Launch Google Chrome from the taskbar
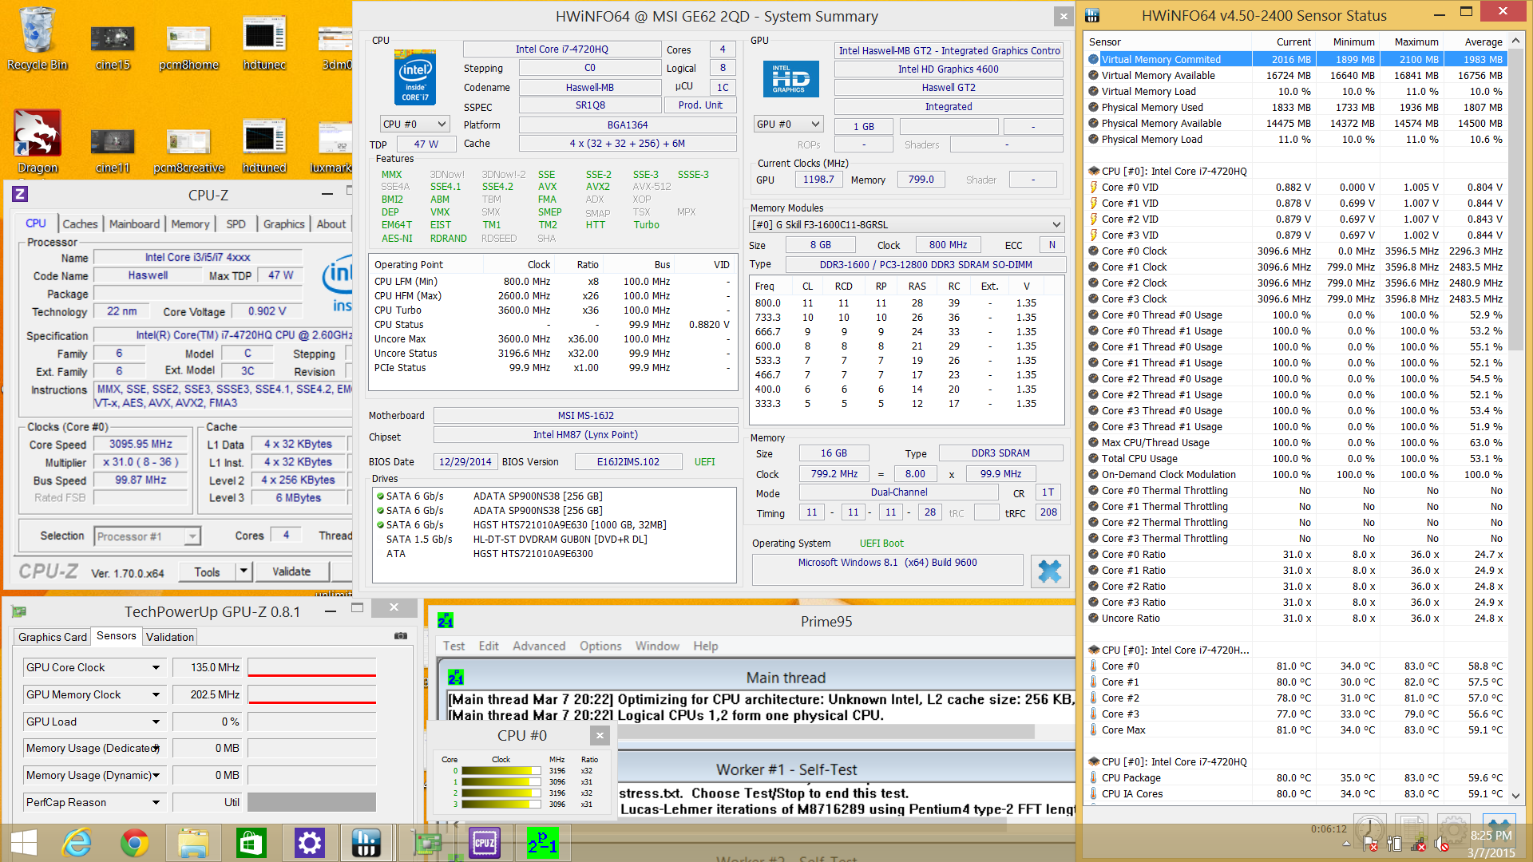 (134, 843)
